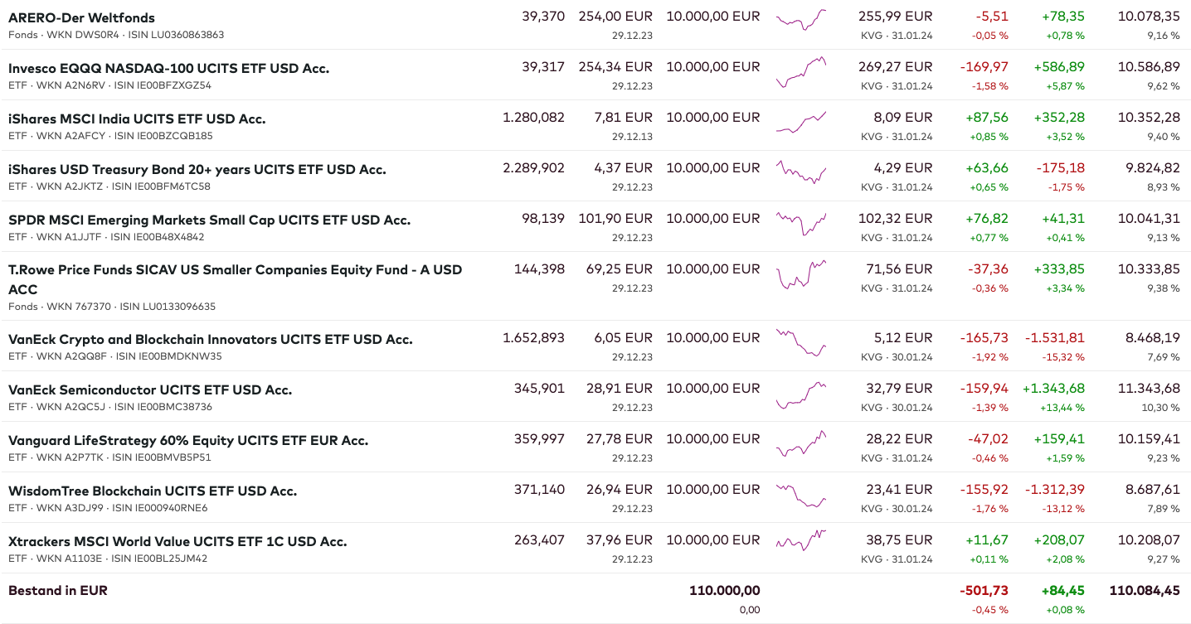Click the VanEck Semiconductor sparkline chart
Image resolution: width=1191 pixels, height=624 pixels.
coord(801,393)
